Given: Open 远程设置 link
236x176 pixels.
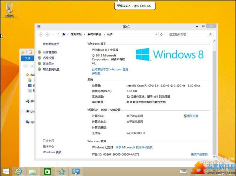Looking at the screenshot, I should pyautogui.click(x=48, y=58).
